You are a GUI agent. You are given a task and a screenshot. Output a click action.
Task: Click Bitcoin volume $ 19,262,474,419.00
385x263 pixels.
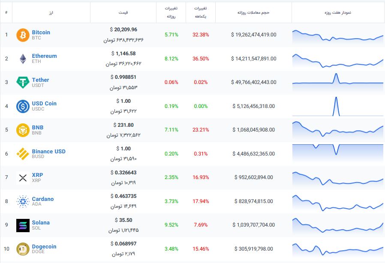[254, 35]
